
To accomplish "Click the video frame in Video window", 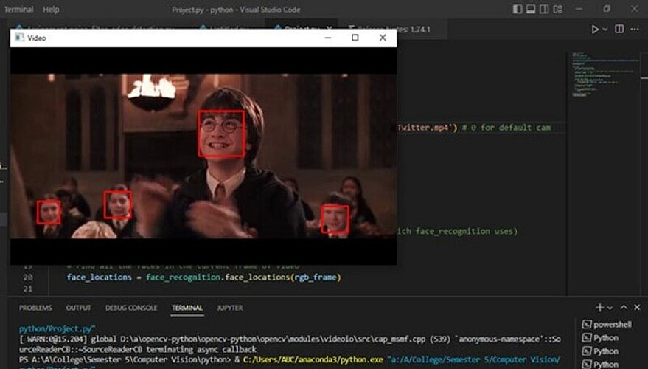I will click(x=203, y=156).
